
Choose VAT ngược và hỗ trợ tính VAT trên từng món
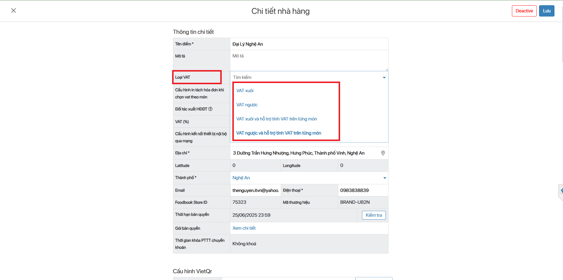pyautogui.click(x=278, y=133)
